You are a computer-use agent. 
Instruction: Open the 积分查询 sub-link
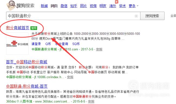62,44
